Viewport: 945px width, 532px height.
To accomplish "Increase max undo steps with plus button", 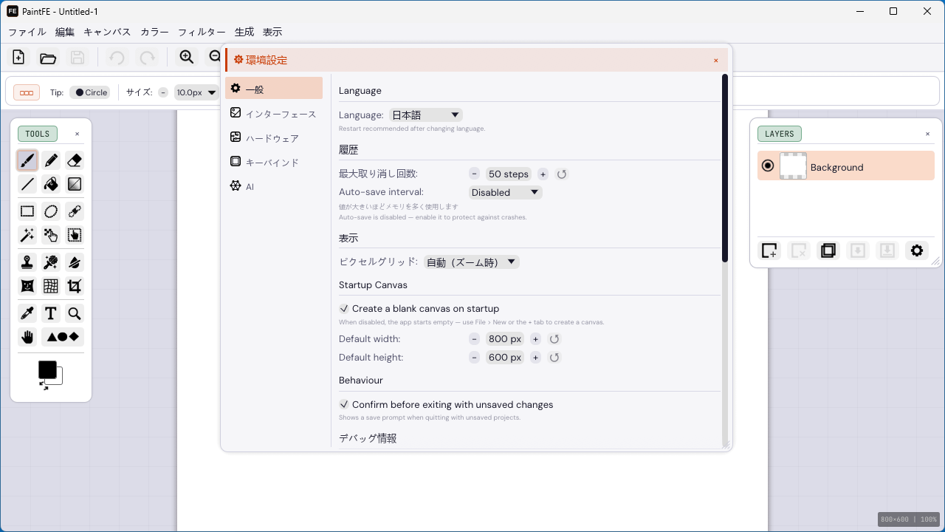I will [x=543, y=174].
